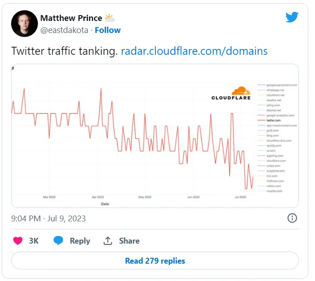The width and height of the screenshot is (315, 281).
Task: Click the cloud emoji beside Matthew Prince
Action: coord(110,18)
